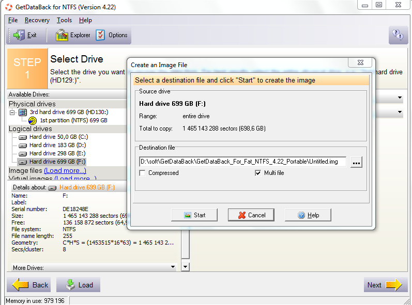Select Hard drive 50,0 GB (C:)
This screenshot has height=305, width=412.
coord(58,137)
